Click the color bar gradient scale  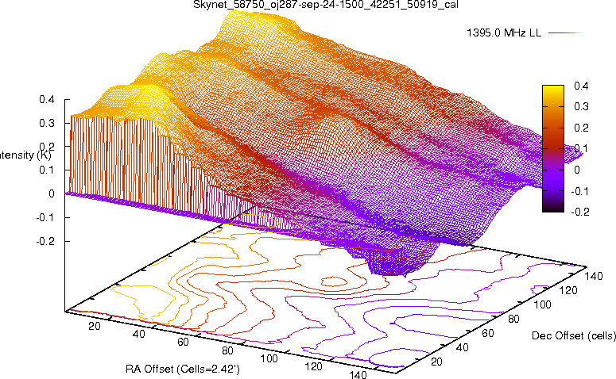click(553, 148)
